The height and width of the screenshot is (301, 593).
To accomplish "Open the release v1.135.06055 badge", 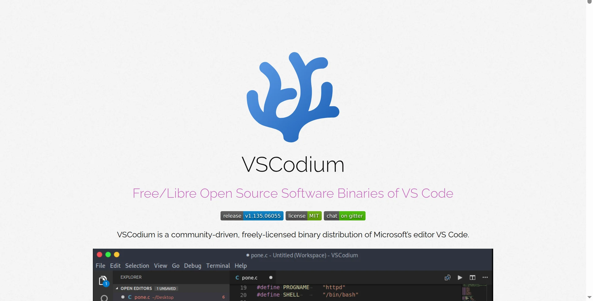I will [252, 216].
